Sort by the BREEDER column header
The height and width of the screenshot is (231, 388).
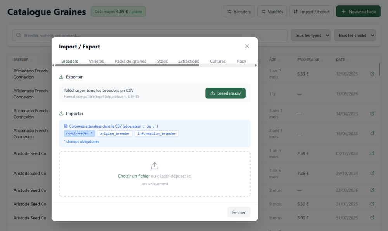coord(23,60)
